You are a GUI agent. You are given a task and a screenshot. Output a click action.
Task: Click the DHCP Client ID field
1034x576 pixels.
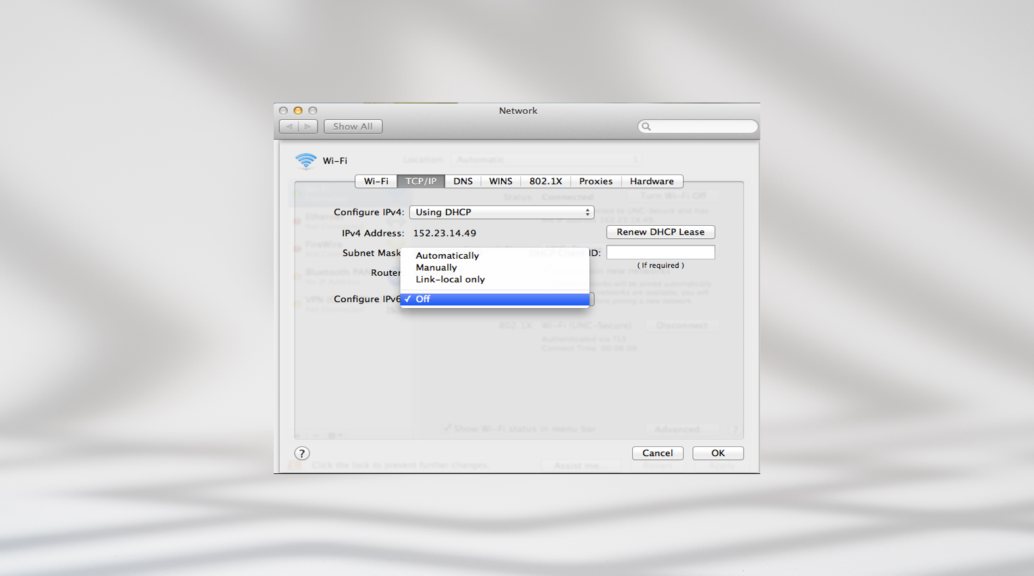(661, 252)
